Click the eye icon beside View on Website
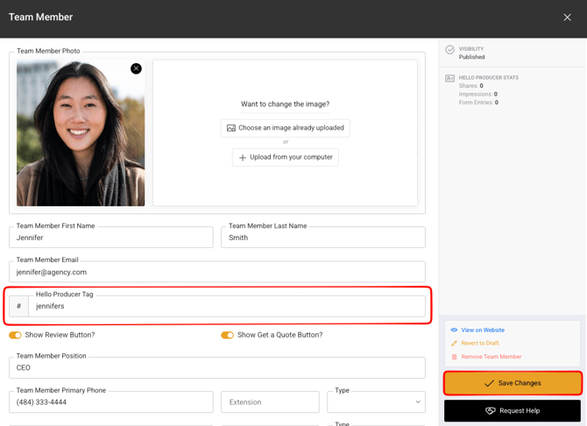This screenshot has width=587, height=426. [454, 330]
